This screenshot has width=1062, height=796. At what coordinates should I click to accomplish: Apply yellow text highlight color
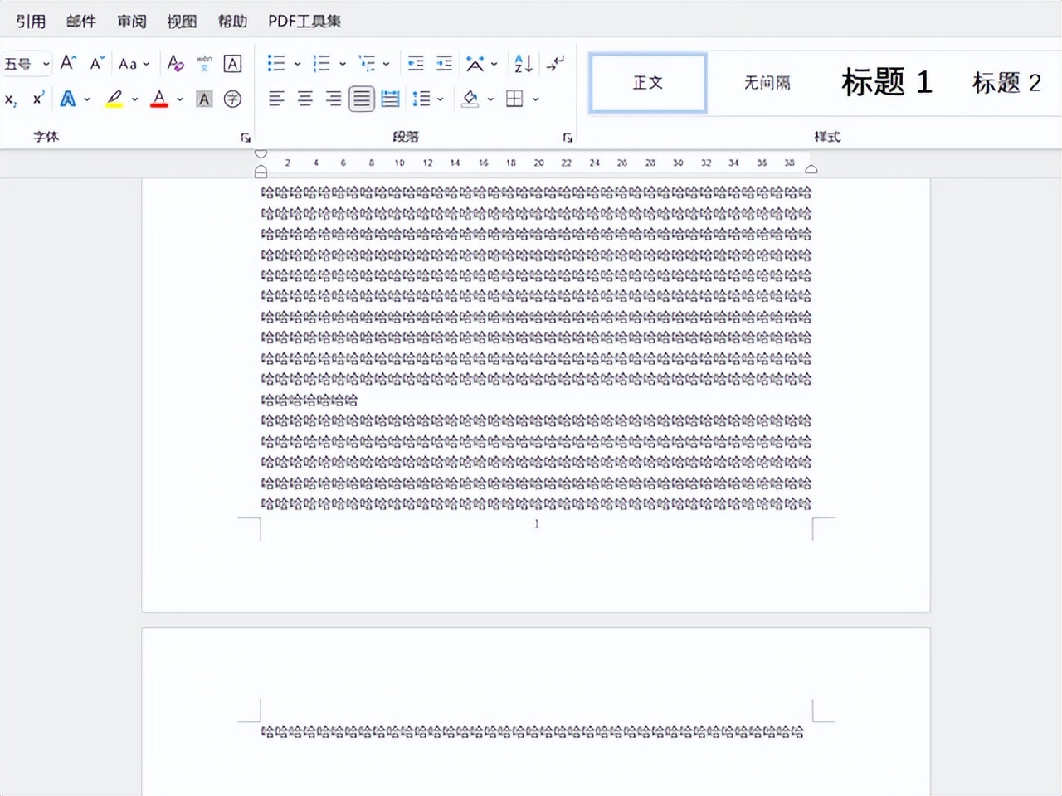pyautogui.click(x=114, y=99)
